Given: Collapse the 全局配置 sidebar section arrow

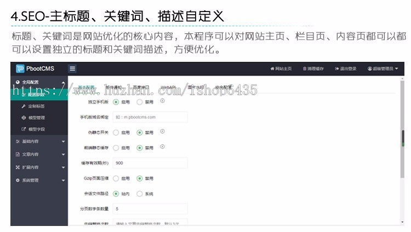Looking at the screenshot, I should tap(63, 82).
